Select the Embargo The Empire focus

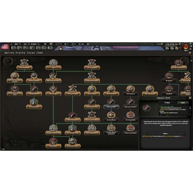(x=131, y=104)
